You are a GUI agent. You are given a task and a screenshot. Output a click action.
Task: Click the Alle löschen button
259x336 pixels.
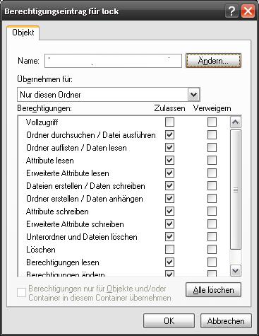point(213,290)
